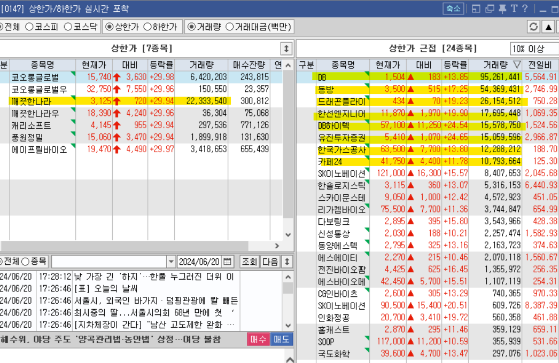Open the calendar date picker icon
559x363 pixels.
(227, 262)
